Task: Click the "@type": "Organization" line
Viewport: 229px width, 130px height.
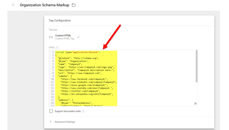Action: pyautogui.click(x=73, y=61)
